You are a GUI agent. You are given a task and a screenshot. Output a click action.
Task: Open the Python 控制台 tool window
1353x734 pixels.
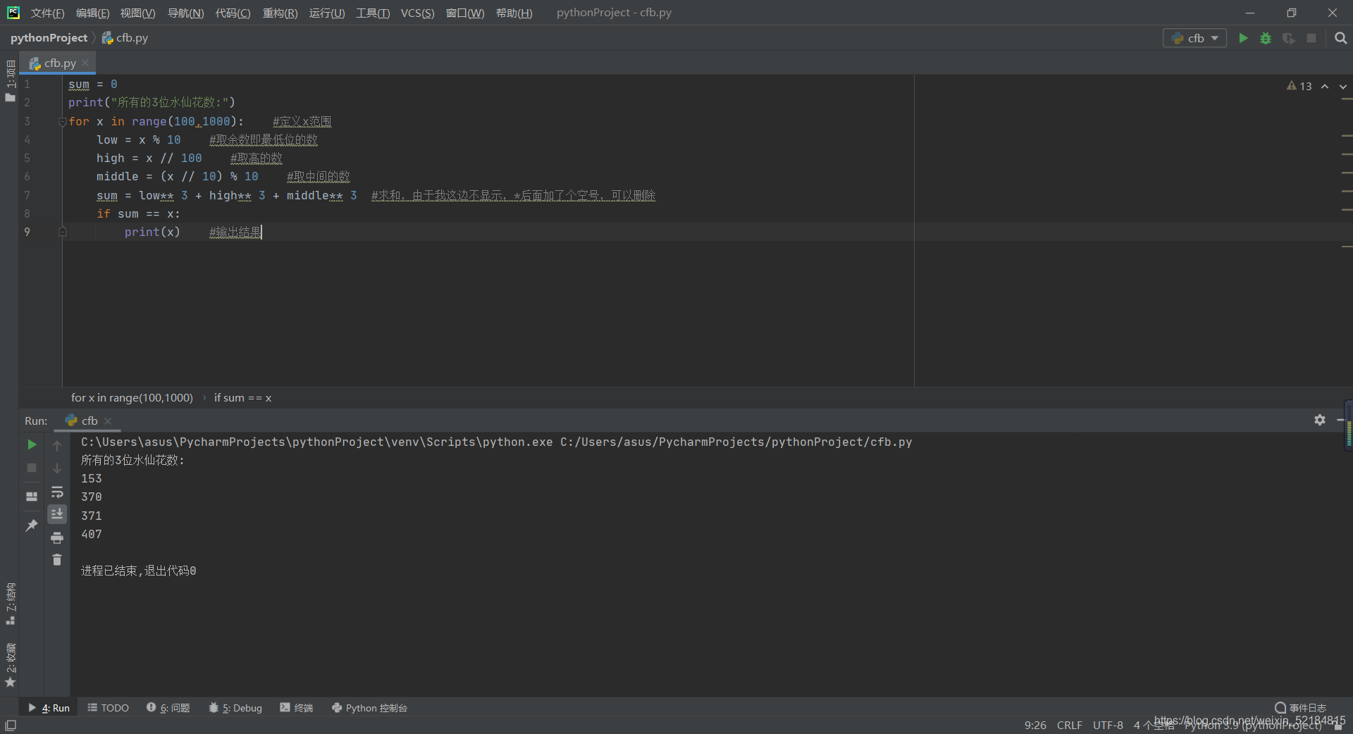(369, 708)
